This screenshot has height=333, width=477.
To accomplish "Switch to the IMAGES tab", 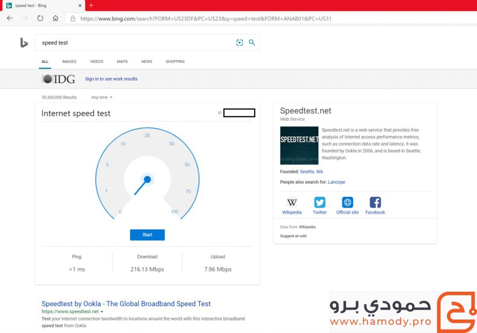I will click(69, 61).
